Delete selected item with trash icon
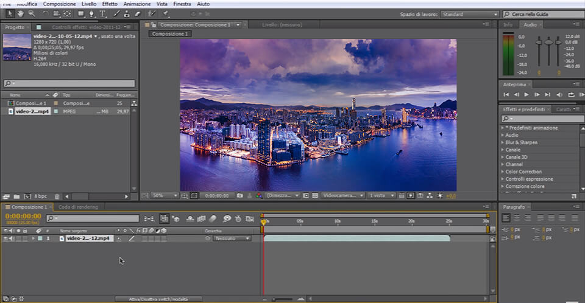The width and height of the screenshot is (585, 303). (x=57, y=197)
